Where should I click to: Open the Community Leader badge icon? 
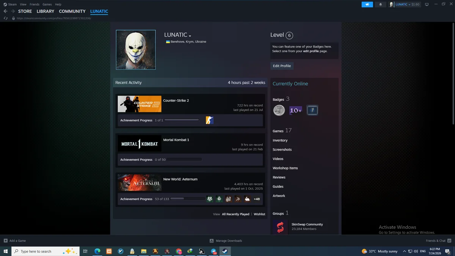tap(279, 110)
